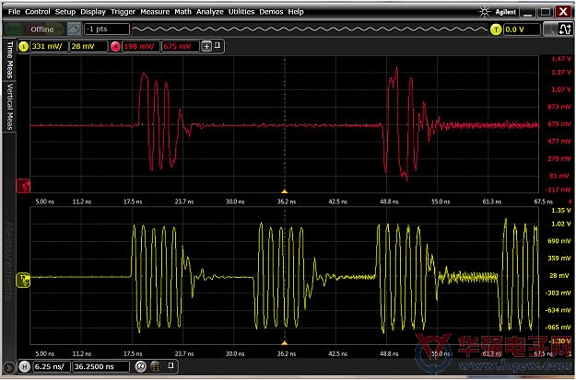Open the Utilities menu

pos(241,12)
